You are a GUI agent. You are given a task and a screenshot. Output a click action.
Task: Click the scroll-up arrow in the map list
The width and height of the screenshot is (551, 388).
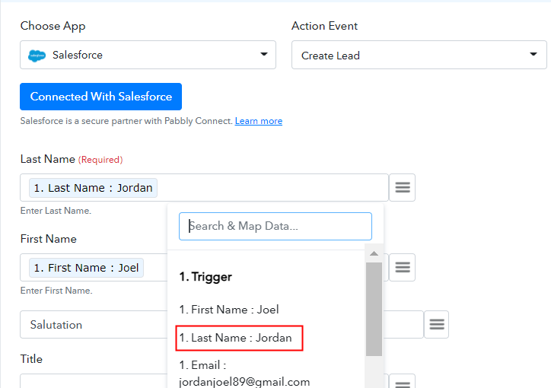coord(374,253)
